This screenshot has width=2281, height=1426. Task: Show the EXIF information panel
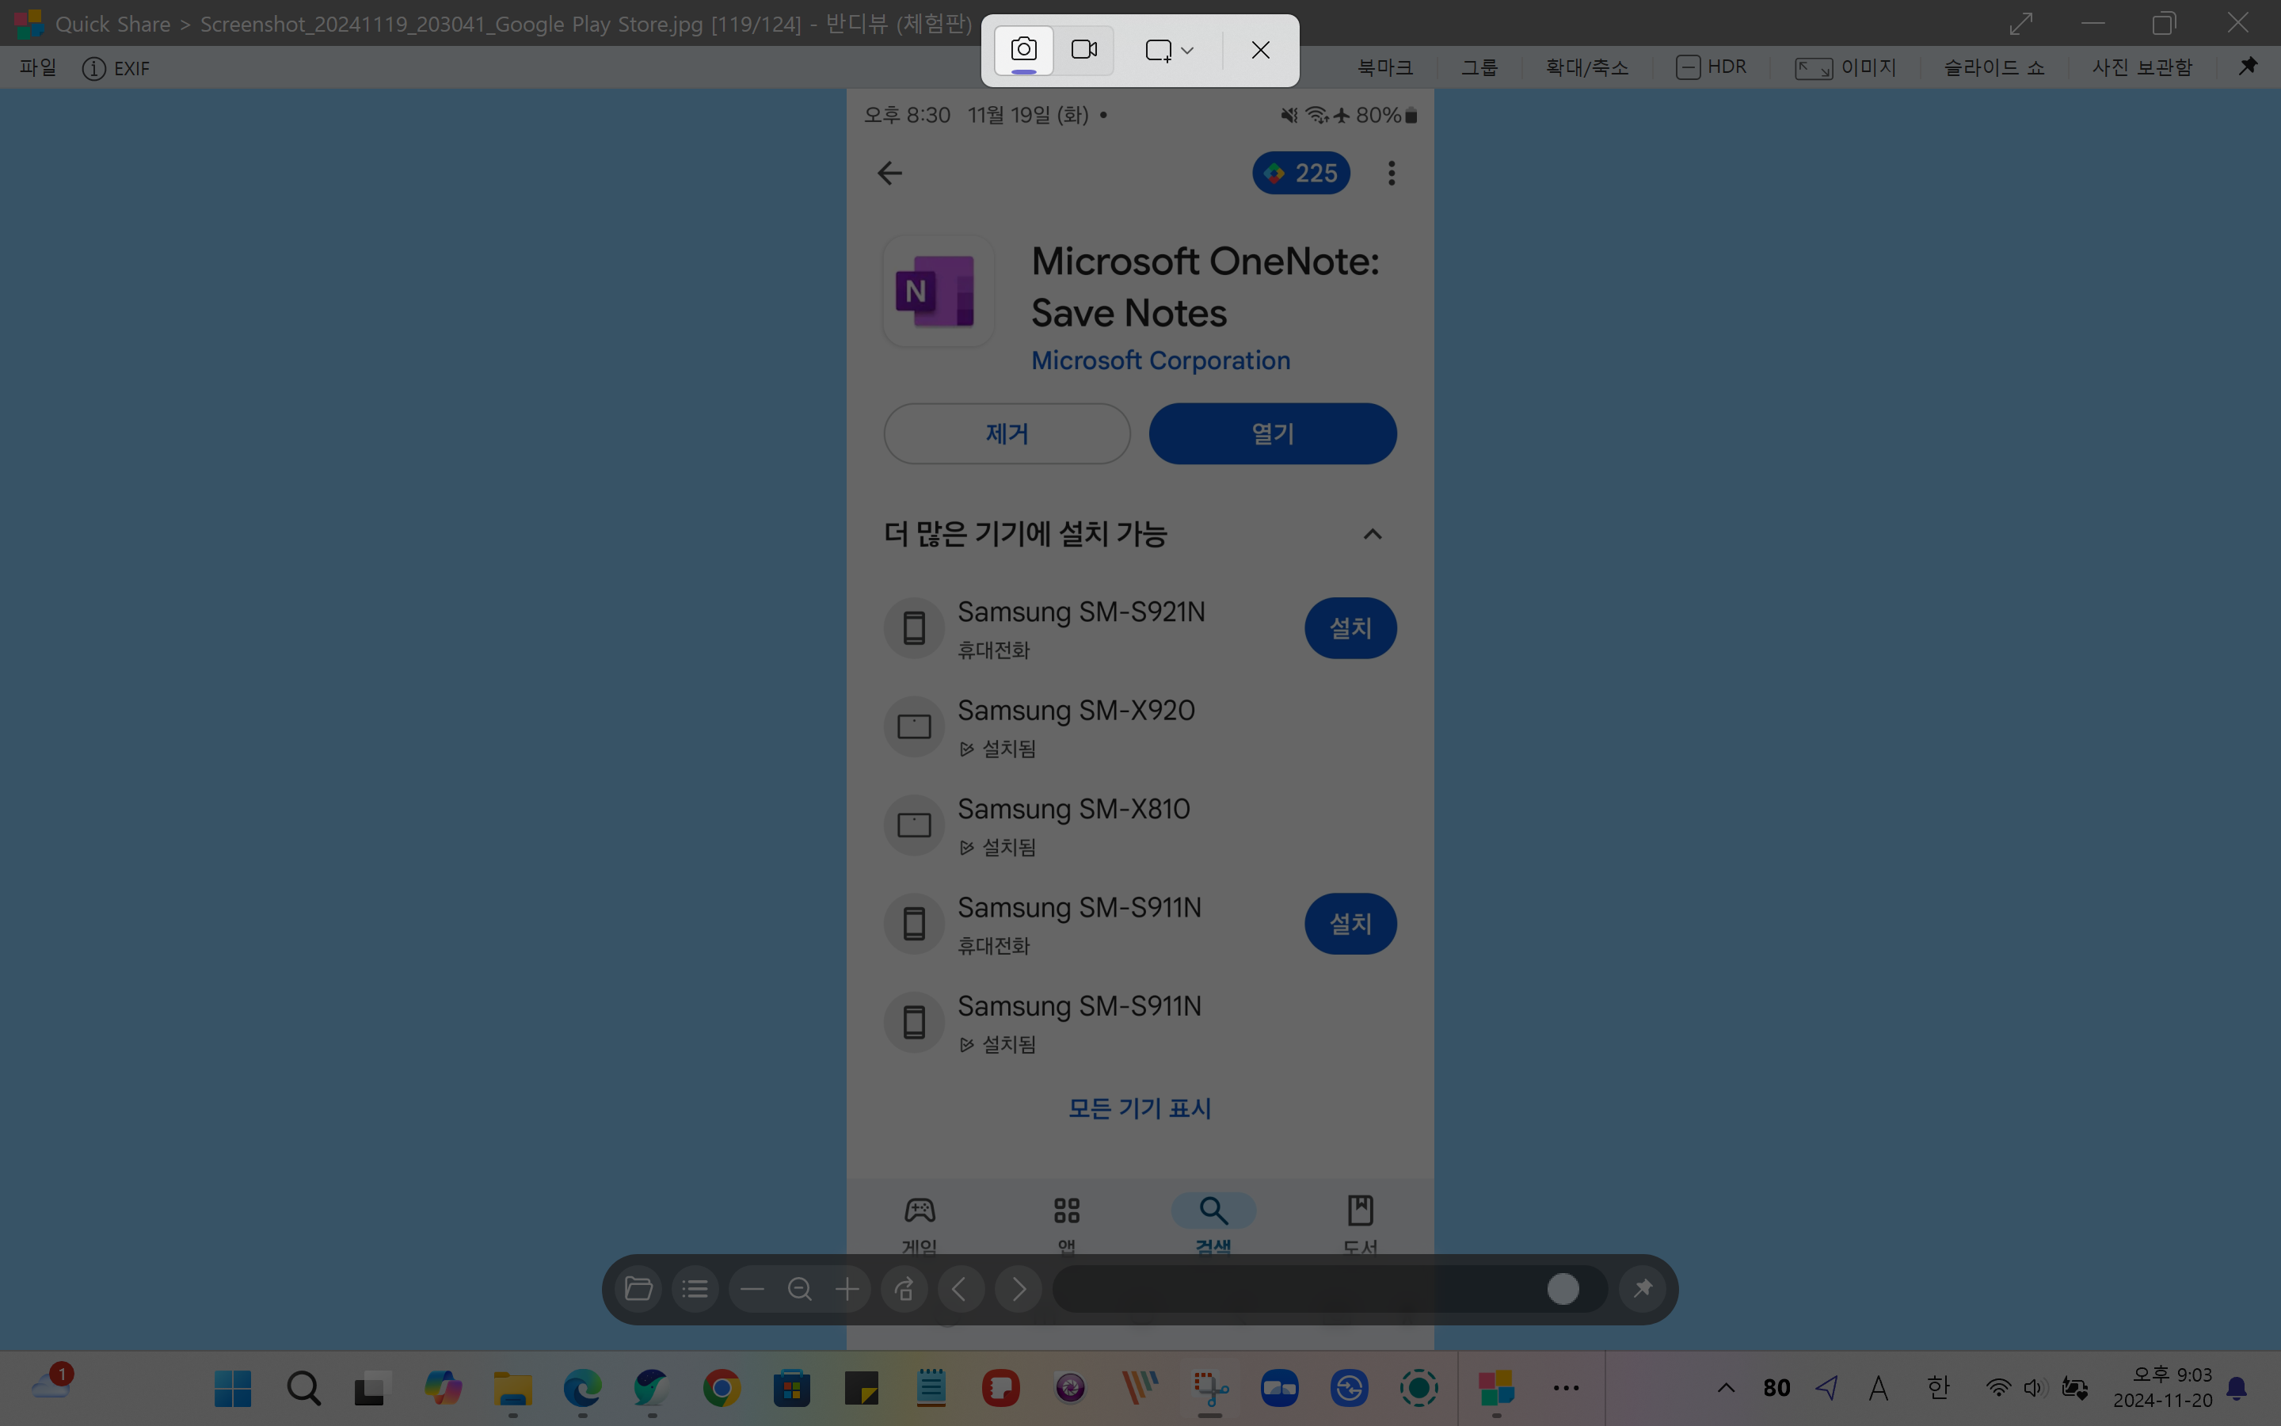(116, 68)
